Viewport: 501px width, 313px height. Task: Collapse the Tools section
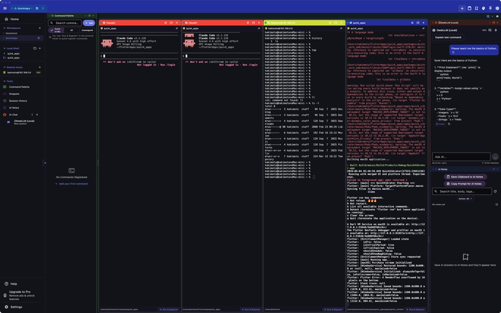[x=4, y=81]
